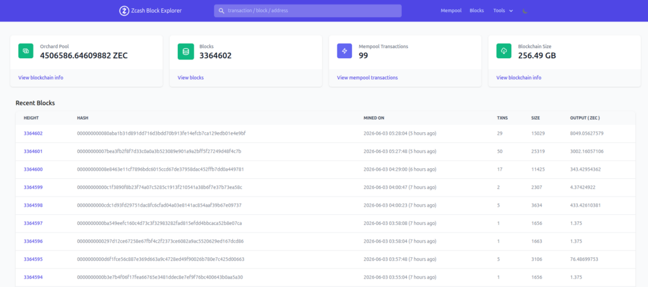
Task: Click hash beginning 0000000000297d12ce67
Action: 160,241
